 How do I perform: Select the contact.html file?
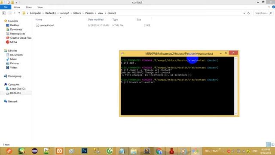pyautogui.click(x=47, y=25)
